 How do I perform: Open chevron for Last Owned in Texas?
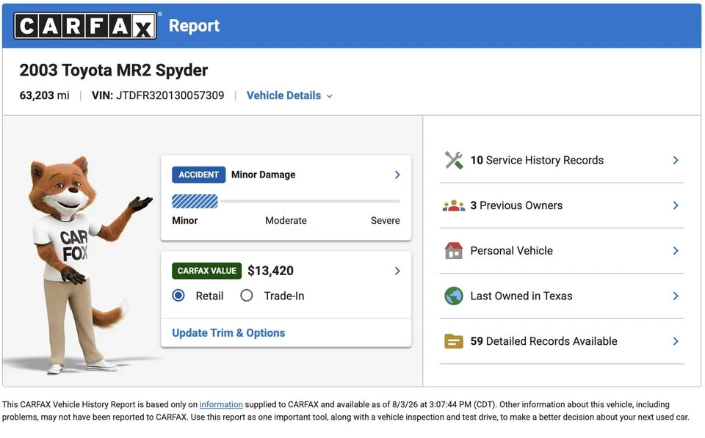click(x=676, y=296)
